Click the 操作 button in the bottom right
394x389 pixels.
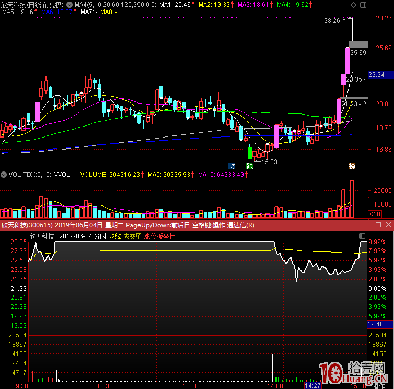point(378,386)
